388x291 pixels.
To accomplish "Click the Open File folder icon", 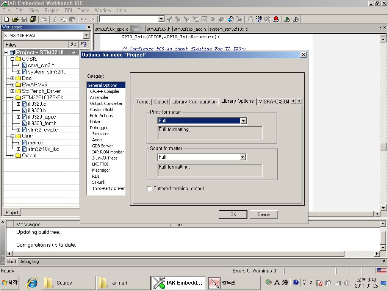I will (15, 19).
